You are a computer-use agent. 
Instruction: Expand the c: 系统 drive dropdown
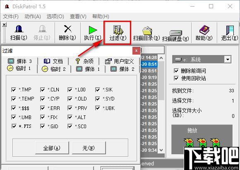[228, 60]
